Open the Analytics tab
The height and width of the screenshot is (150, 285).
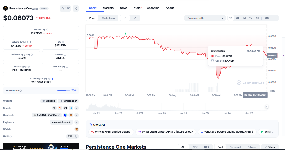[153, 8]
